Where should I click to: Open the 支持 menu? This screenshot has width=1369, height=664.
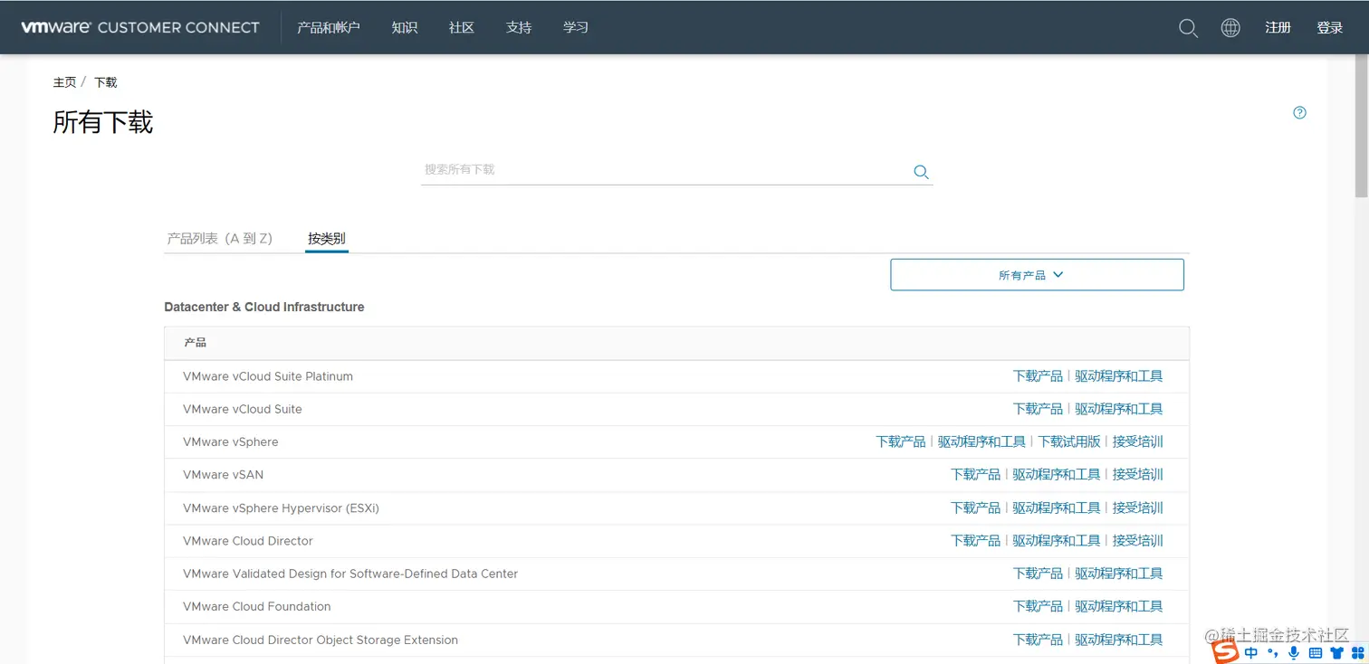pyautogui.click(x=519, y=28)
